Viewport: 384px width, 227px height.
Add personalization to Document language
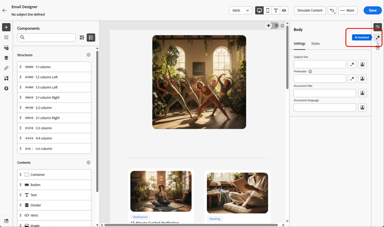point(362,108)
